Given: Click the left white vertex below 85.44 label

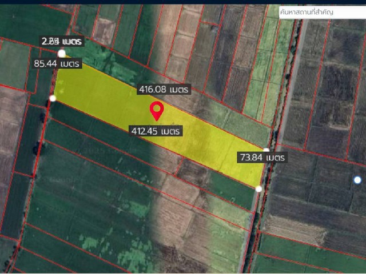Looking at the screenshot, I should coord(53,98).
